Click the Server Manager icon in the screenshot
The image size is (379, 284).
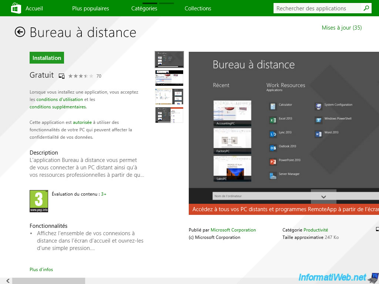[x=273, y=176]
